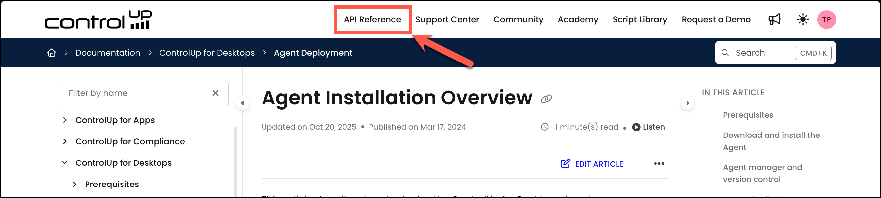Copy article link icon beside the title
This screenshot has height=198, width=881.
pos(546,99)
